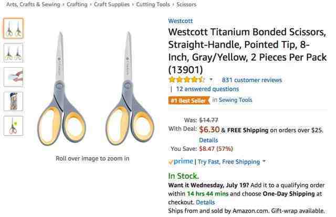Select the first scissors thumbnail image
The image size is (336, 217).
pyautogui.click(x=13, y=28)
